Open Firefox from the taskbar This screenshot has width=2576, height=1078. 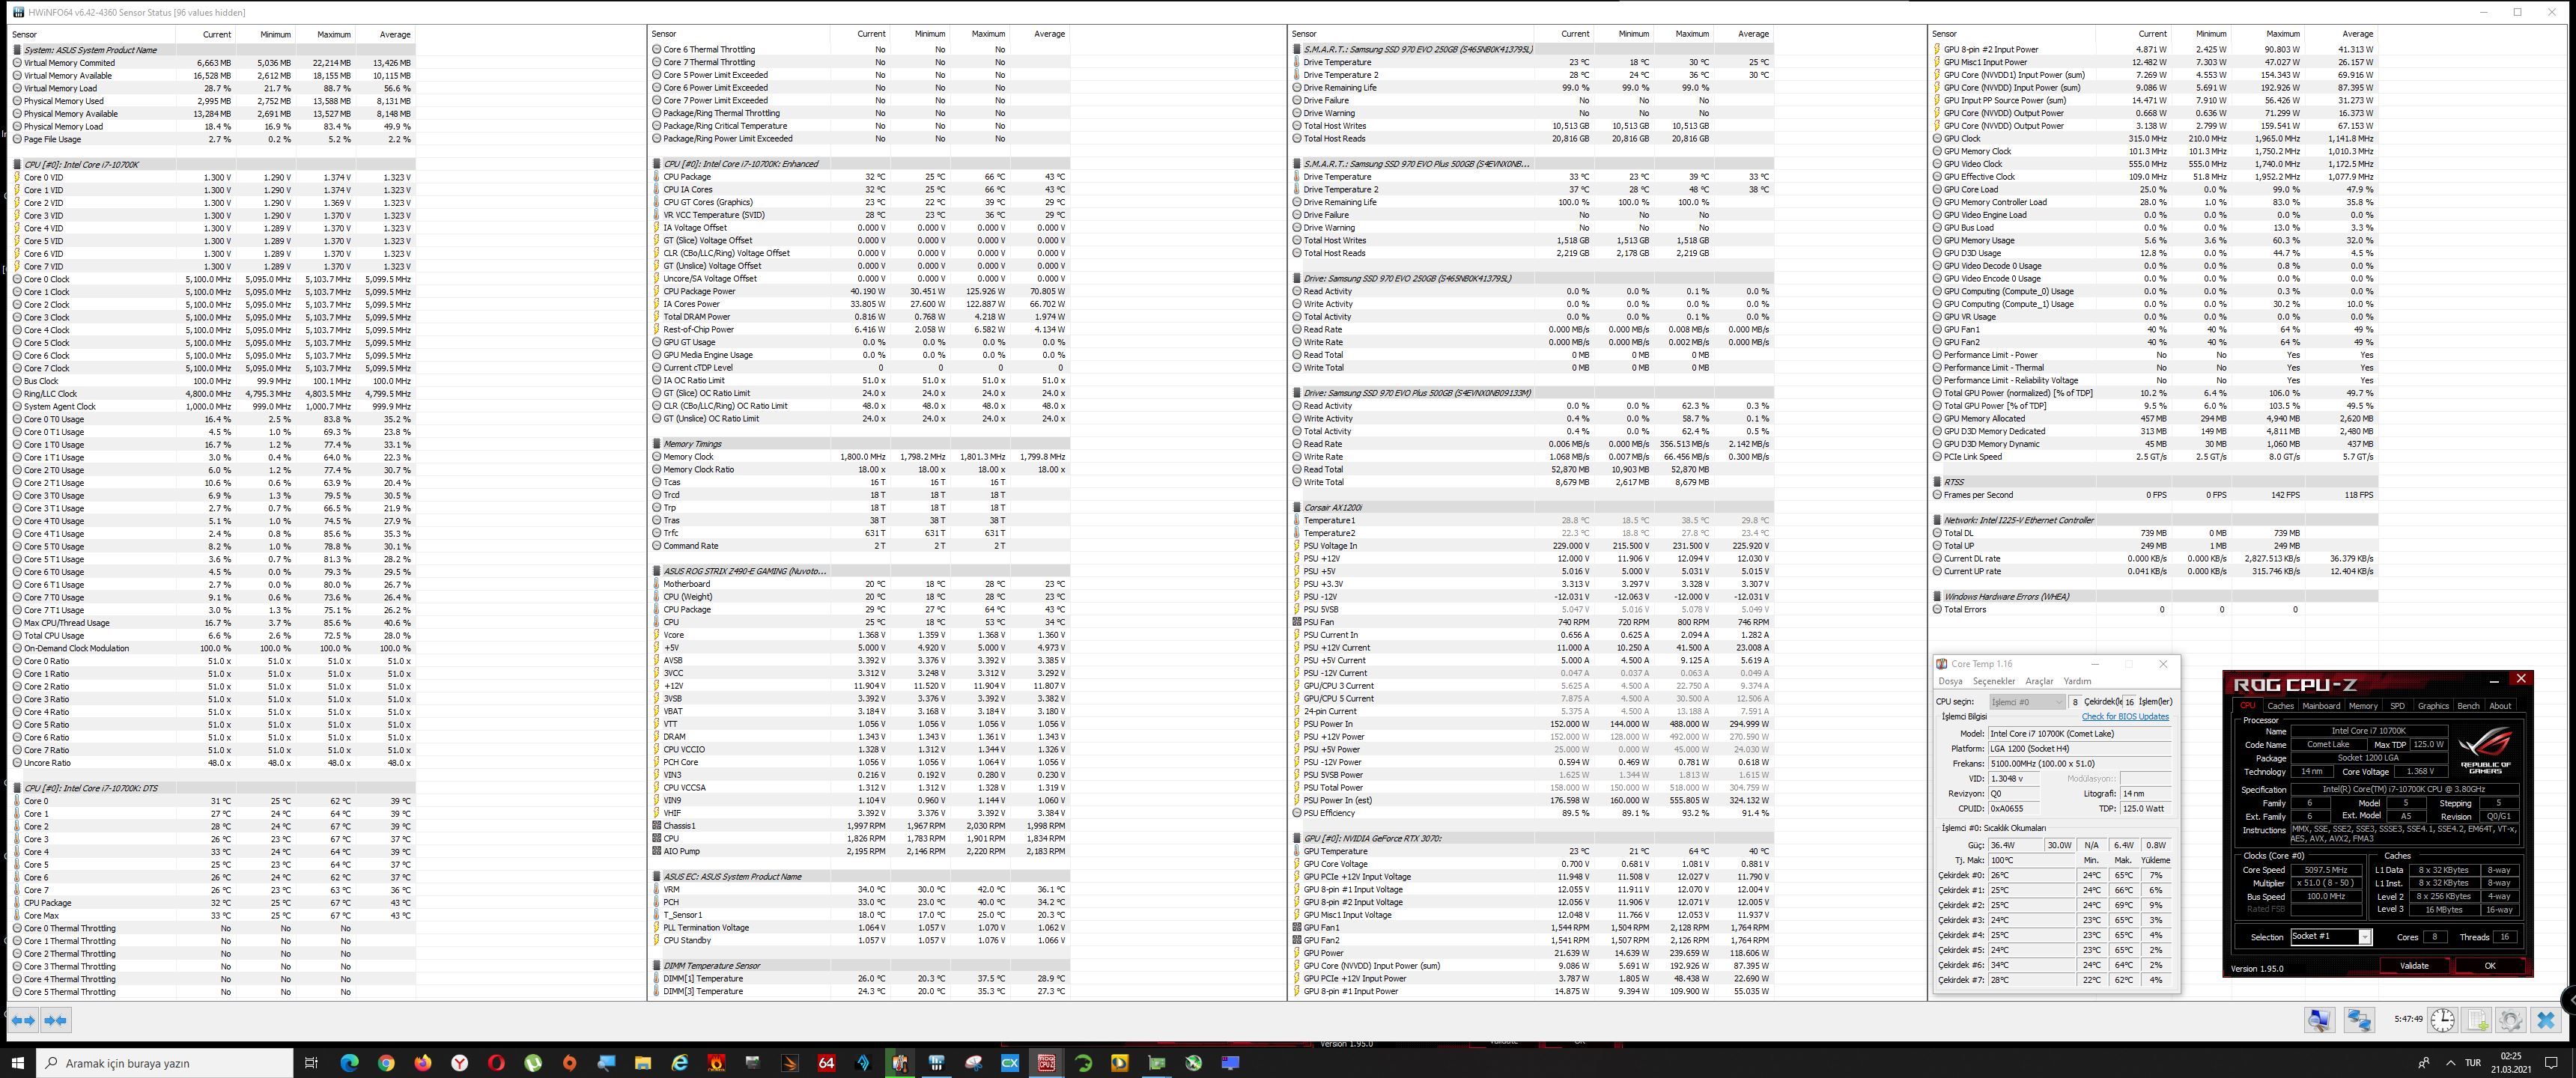(423, 1063)
